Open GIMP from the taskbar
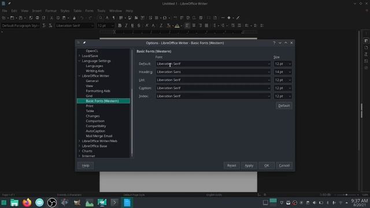370x208 pixels. pos(77,203)
